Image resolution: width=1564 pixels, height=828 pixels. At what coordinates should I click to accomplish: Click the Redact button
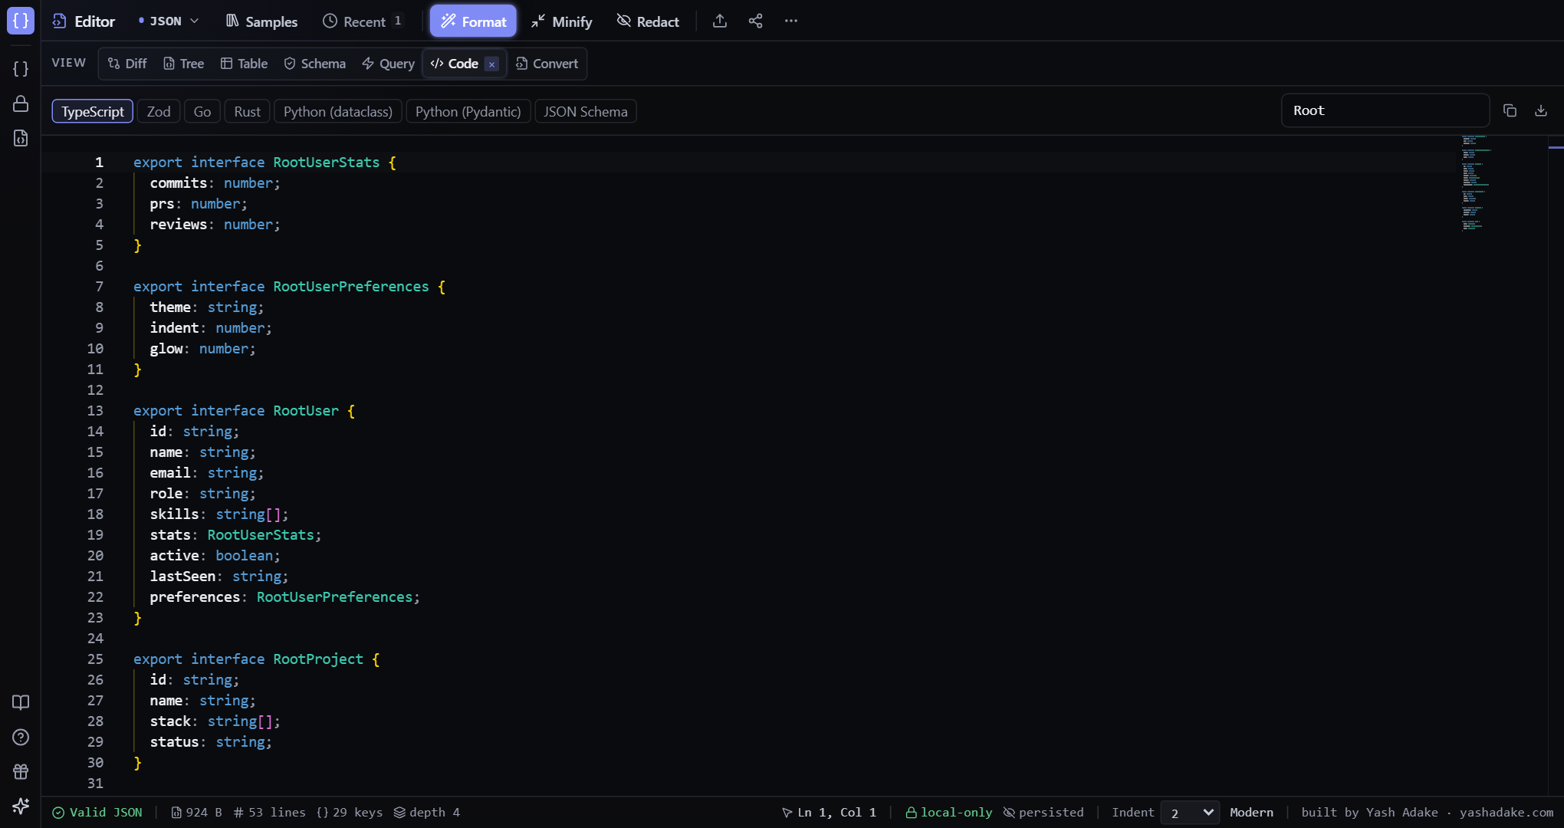pos(648,21)
